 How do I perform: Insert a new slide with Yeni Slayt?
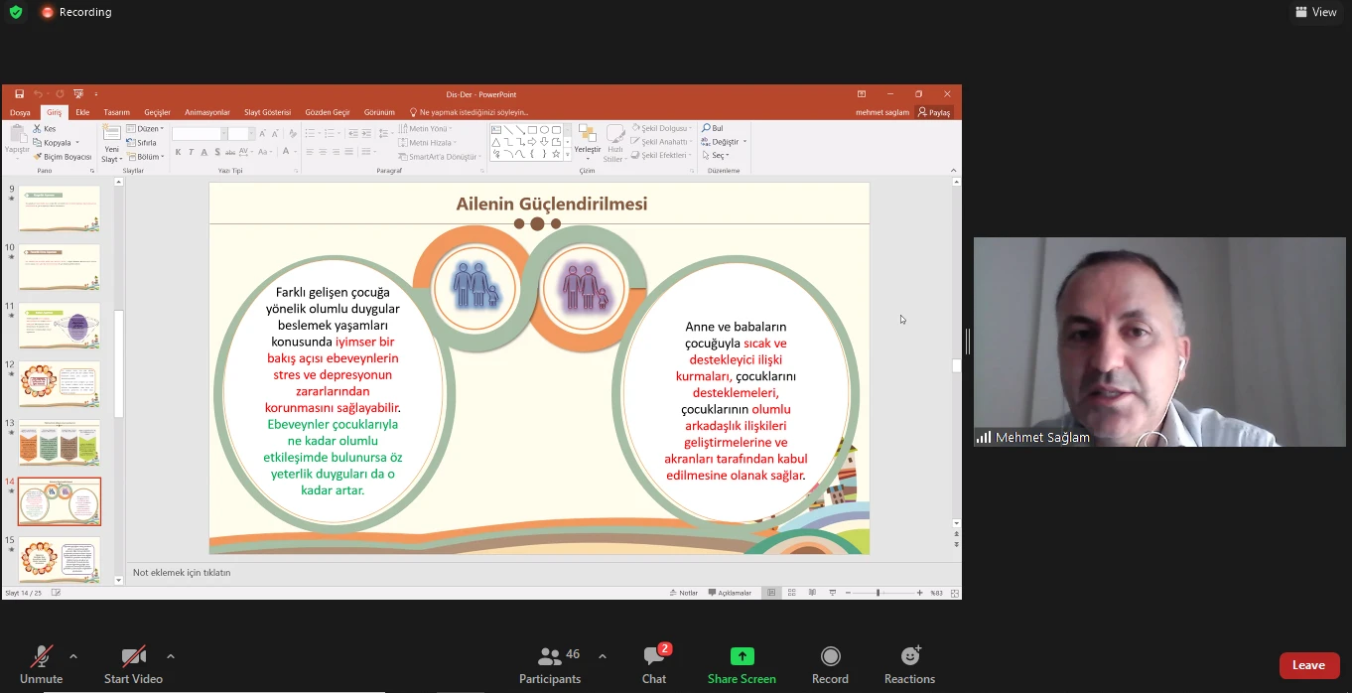point(112,145)
